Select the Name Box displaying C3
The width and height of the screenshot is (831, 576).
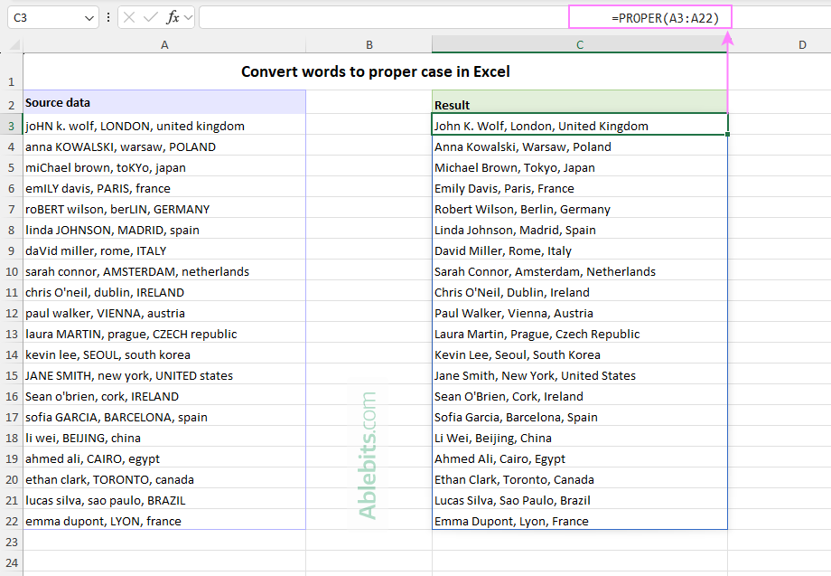click(x=50, y=17)
